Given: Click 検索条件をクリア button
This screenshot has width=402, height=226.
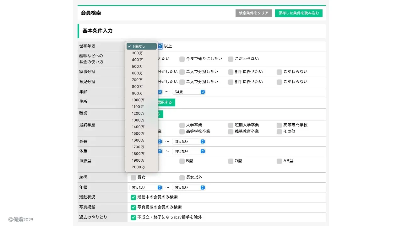Looking at the screenshot, I should [253, 13].
